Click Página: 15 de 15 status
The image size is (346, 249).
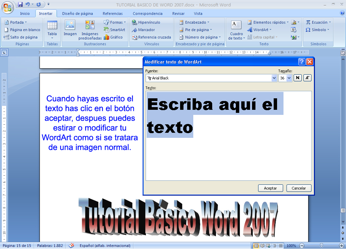coord(17,246)
